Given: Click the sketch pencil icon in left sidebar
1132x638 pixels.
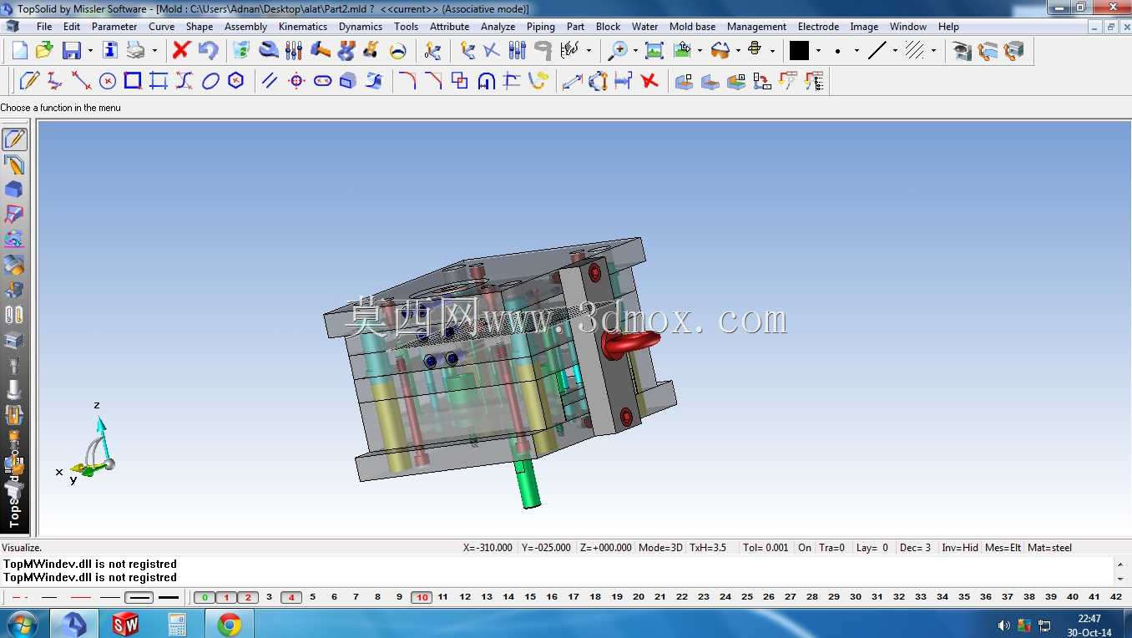Looking at the screenshot, I should tap(14, 139).
